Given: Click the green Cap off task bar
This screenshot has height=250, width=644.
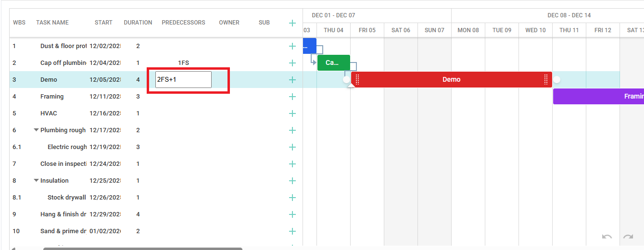Looking at the screenshot, I should (x=333, y=63).
